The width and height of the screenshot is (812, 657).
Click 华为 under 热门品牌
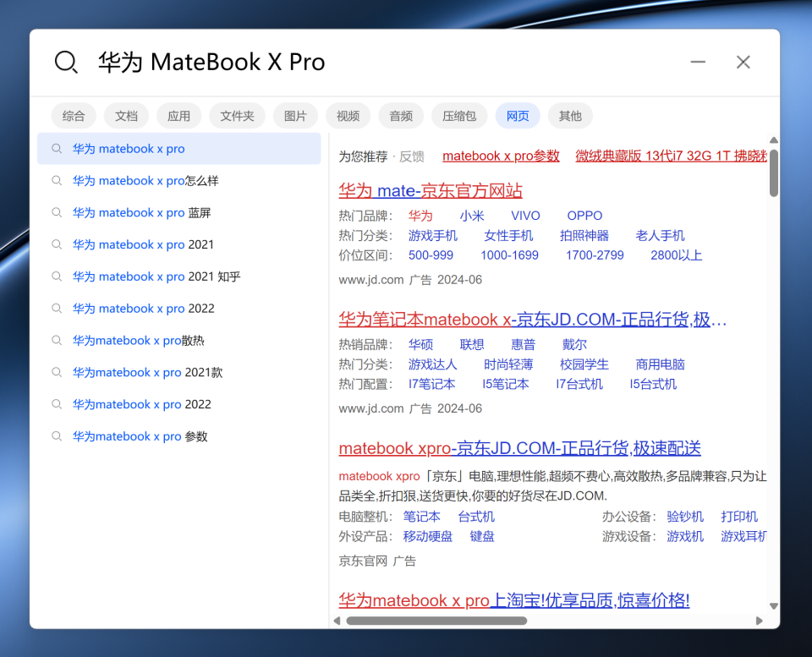(420, 216)
